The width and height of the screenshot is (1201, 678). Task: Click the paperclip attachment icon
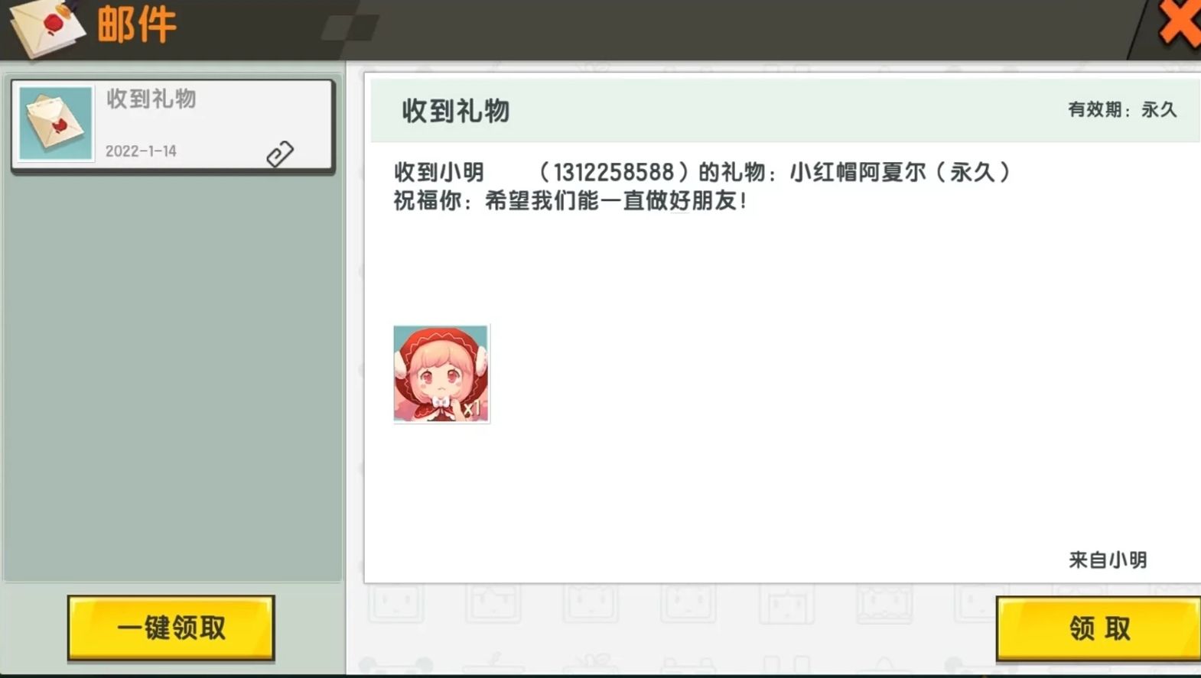coord(280,154)
